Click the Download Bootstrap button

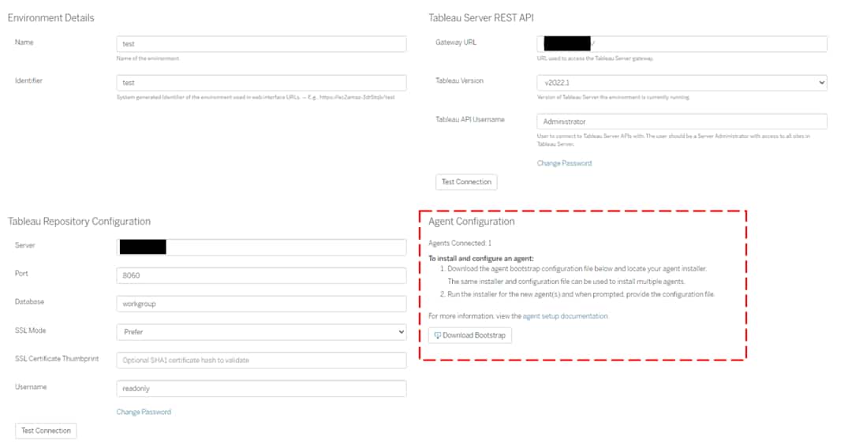[470, 335]
